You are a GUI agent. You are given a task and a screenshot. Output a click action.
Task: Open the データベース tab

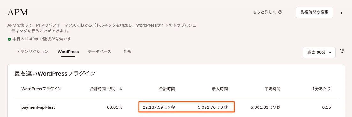pyautogui.click(x=100, y=52)
